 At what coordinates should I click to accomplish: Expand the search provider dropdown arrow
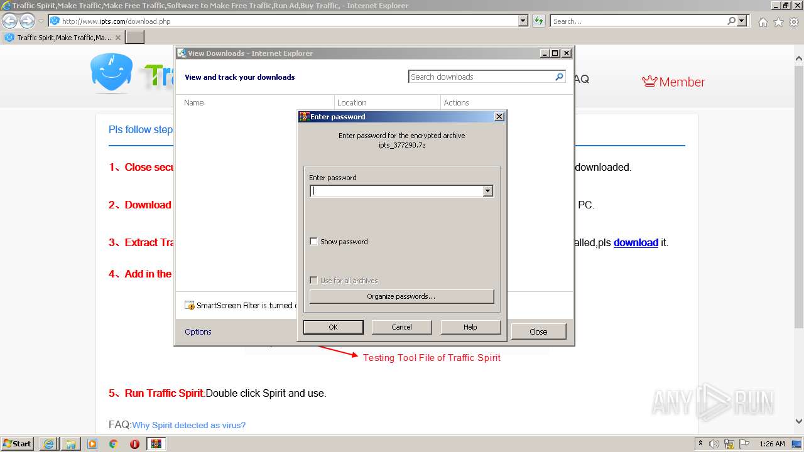coord(742,21)
